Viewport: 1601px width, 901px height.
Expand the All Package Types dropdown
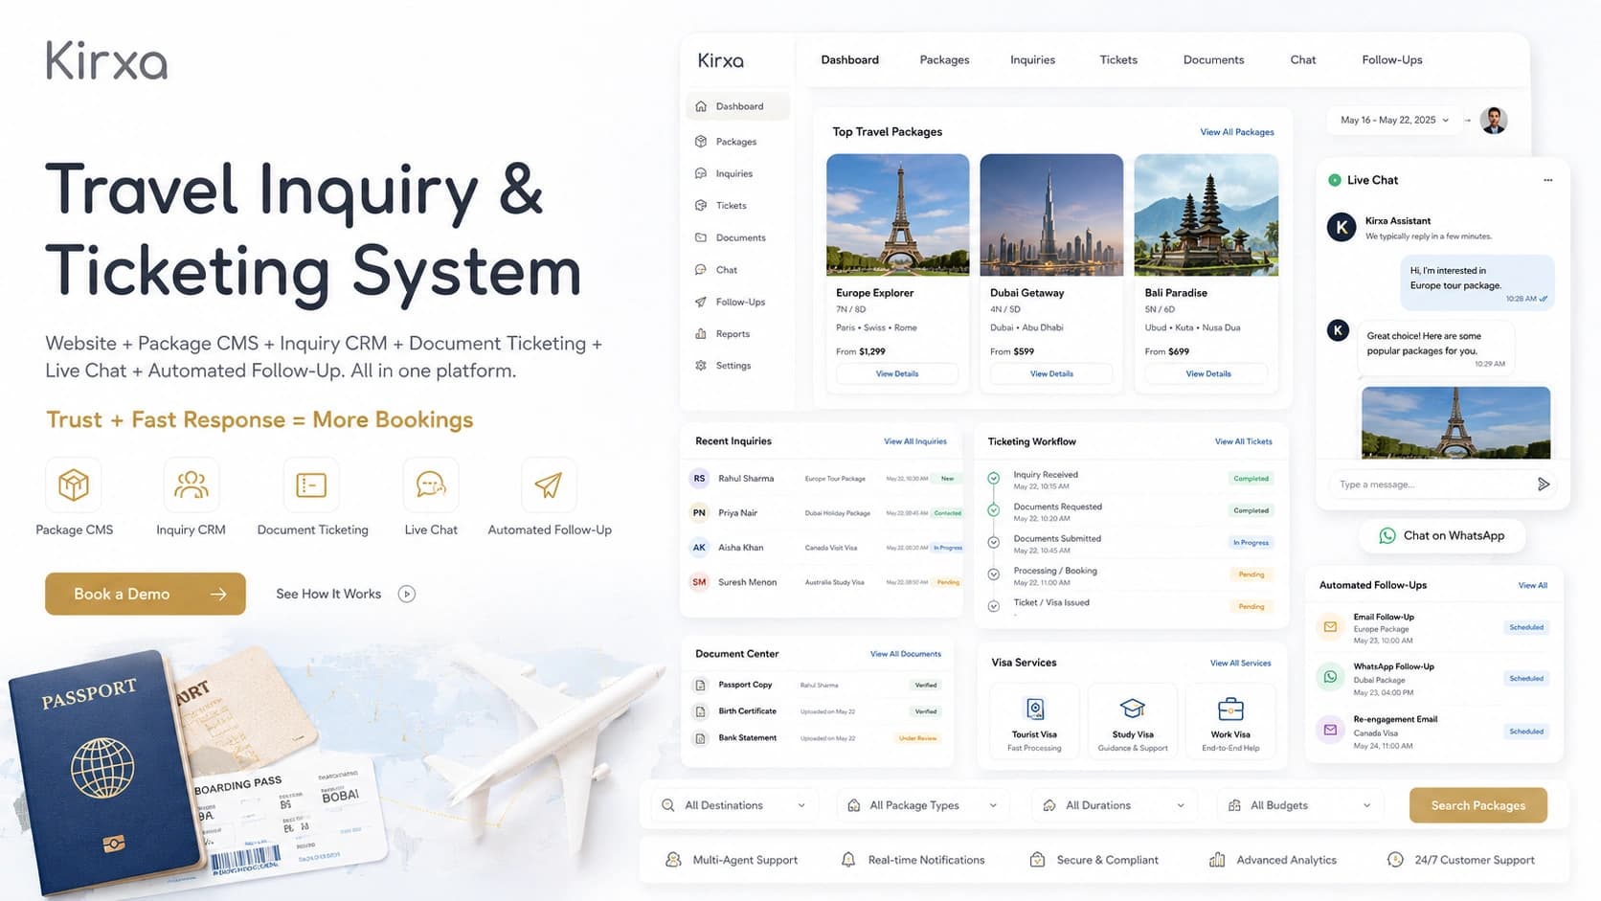(x=924, y=805)
